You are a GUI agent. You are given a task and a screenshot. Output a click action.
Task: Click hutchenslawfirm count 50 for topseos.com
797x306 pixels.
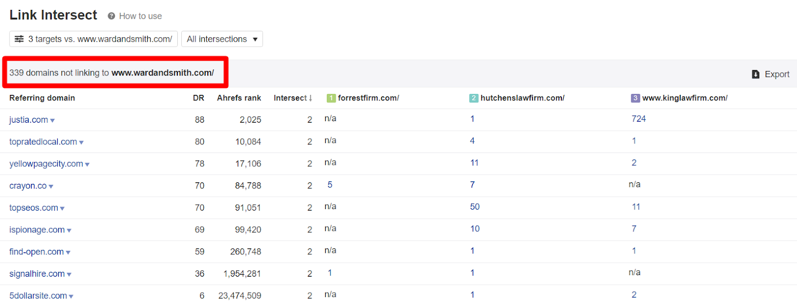coord(475,207)
